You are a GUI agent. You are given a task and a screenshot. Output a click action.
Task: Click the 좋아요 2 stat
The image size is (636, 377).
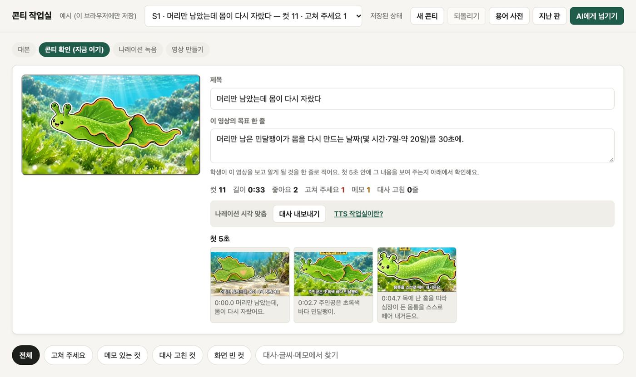pyautogui.click(x=285, y=190)
